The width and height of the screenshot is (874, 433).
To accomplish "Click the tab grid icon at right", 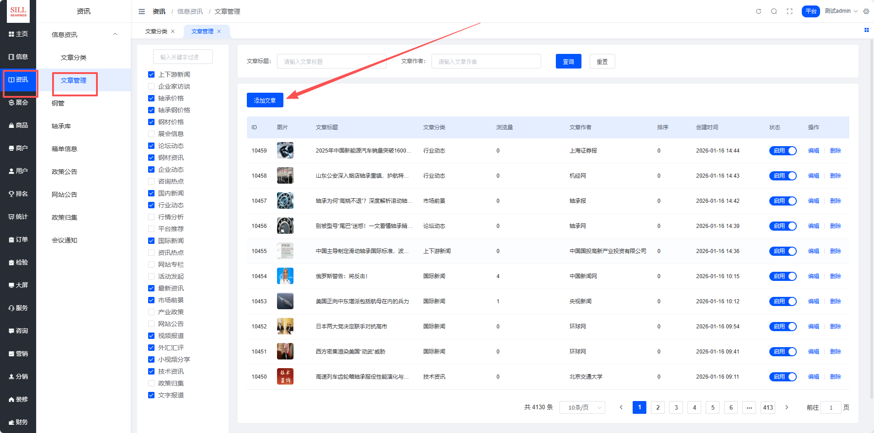I will click(x=866, y=30).
